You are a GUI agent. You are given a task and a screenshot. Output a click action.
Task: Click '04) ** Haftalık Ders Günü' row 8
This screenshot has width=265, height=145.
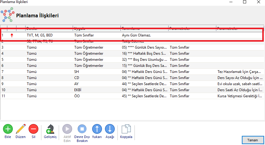click(x=145, y=78)
